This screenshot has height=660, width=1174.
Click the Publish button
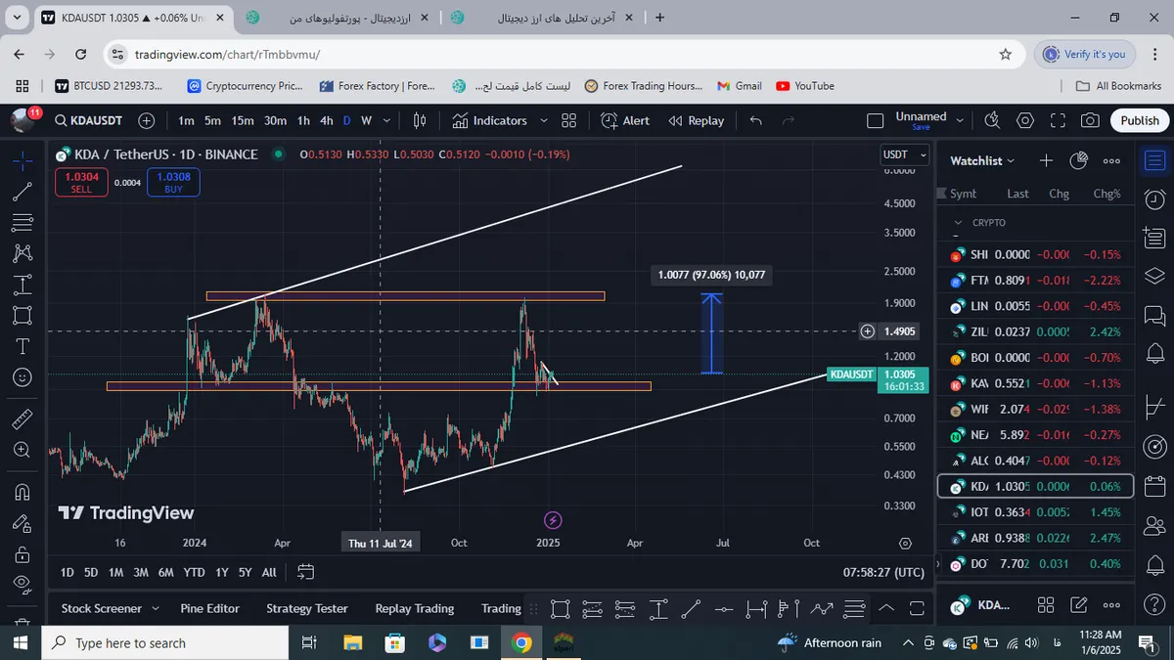coord(1139,120)
